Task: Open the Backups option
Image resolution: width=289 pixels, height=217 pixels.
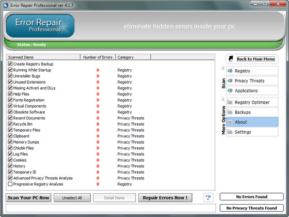Action: point(252,112)
